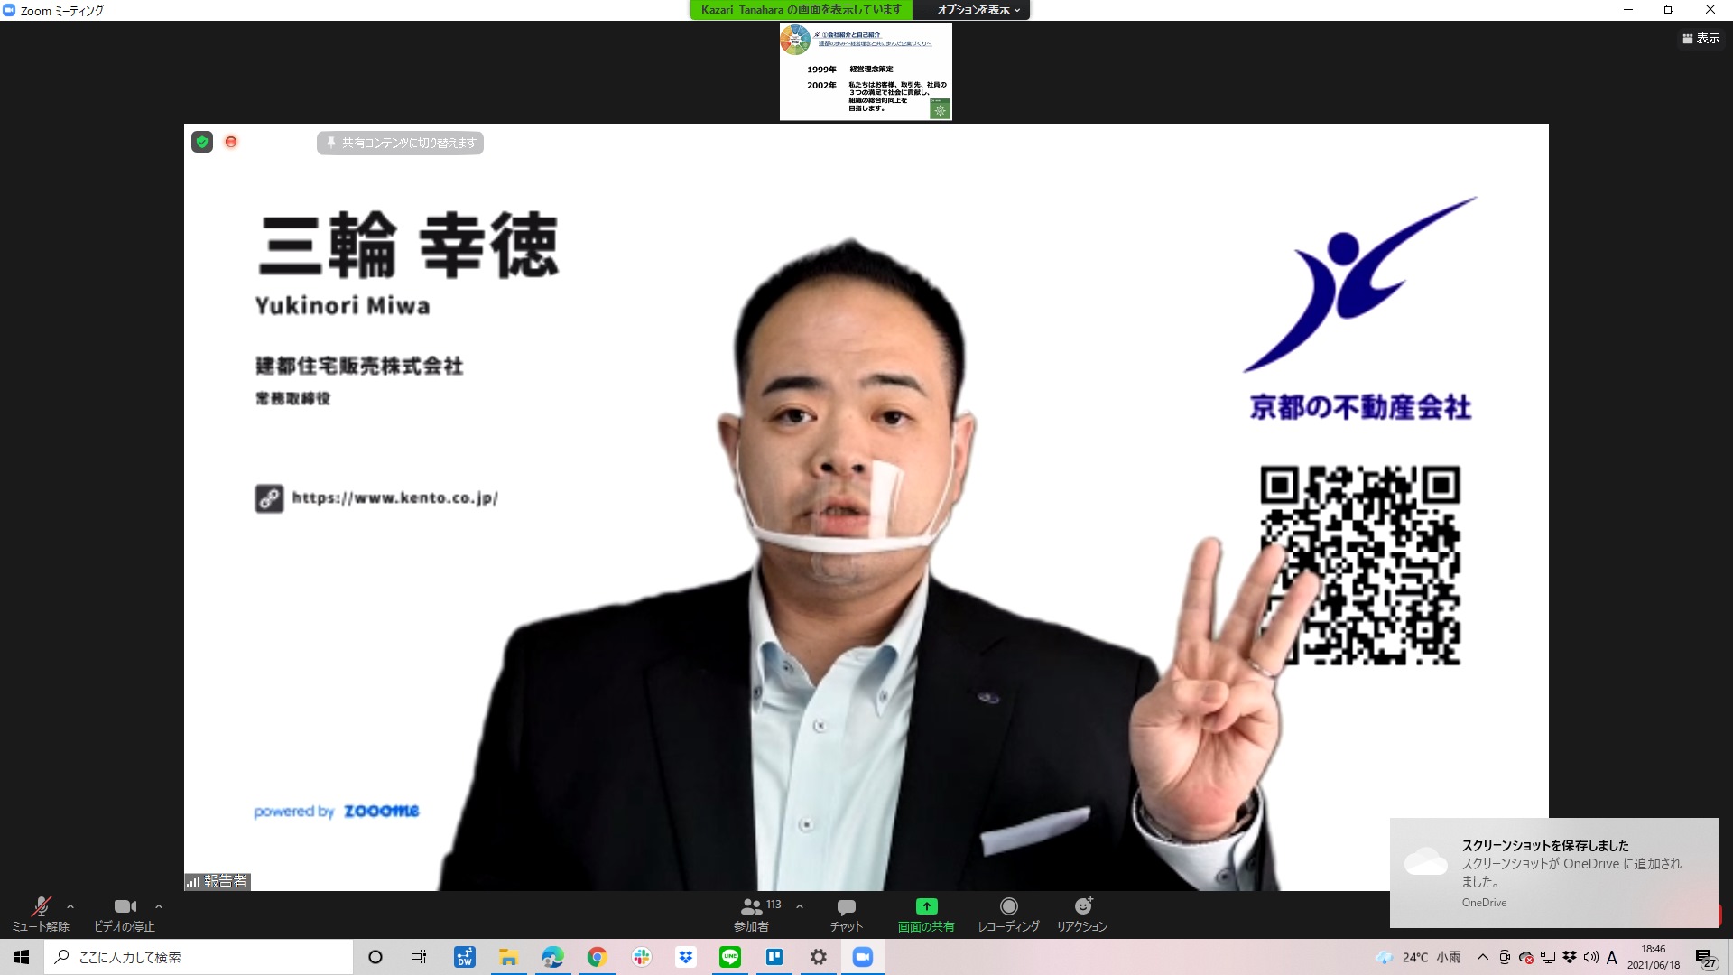Open Dreamweaver from taskbar
The width and height of the screenshot is (1733, 975).
[464, 957]
